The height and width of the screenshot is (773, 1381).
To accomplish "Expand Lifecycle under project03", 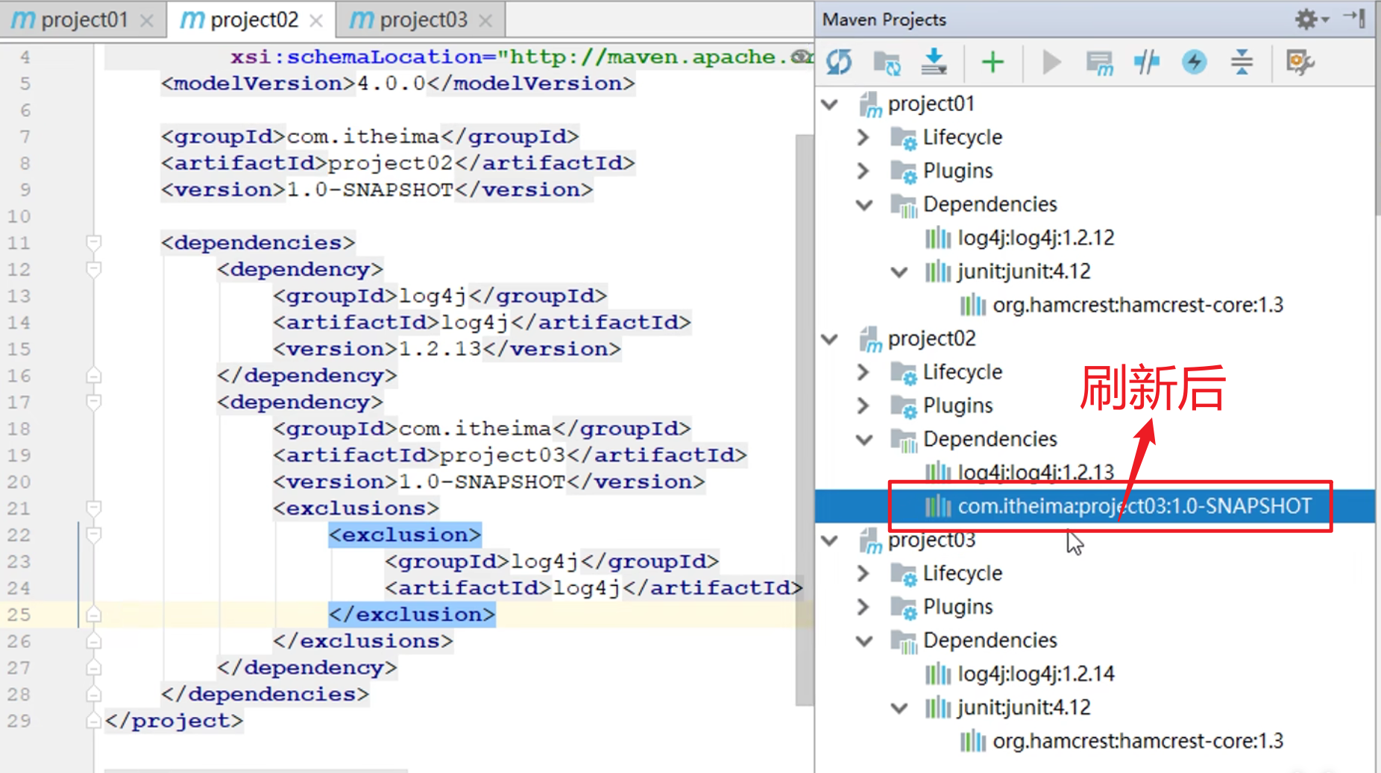I will click(863, 573).
